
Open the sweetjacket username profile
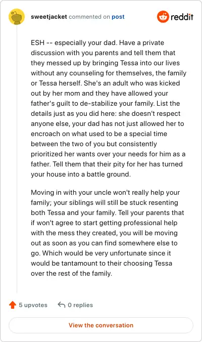(x=49, y=17)
